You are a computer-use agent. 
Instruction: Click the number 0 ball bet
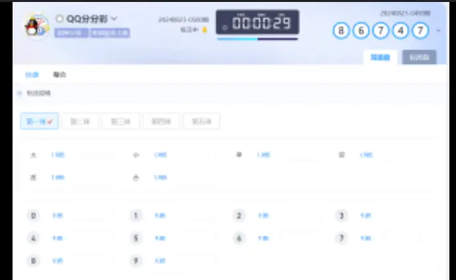[x=34, y=216]
